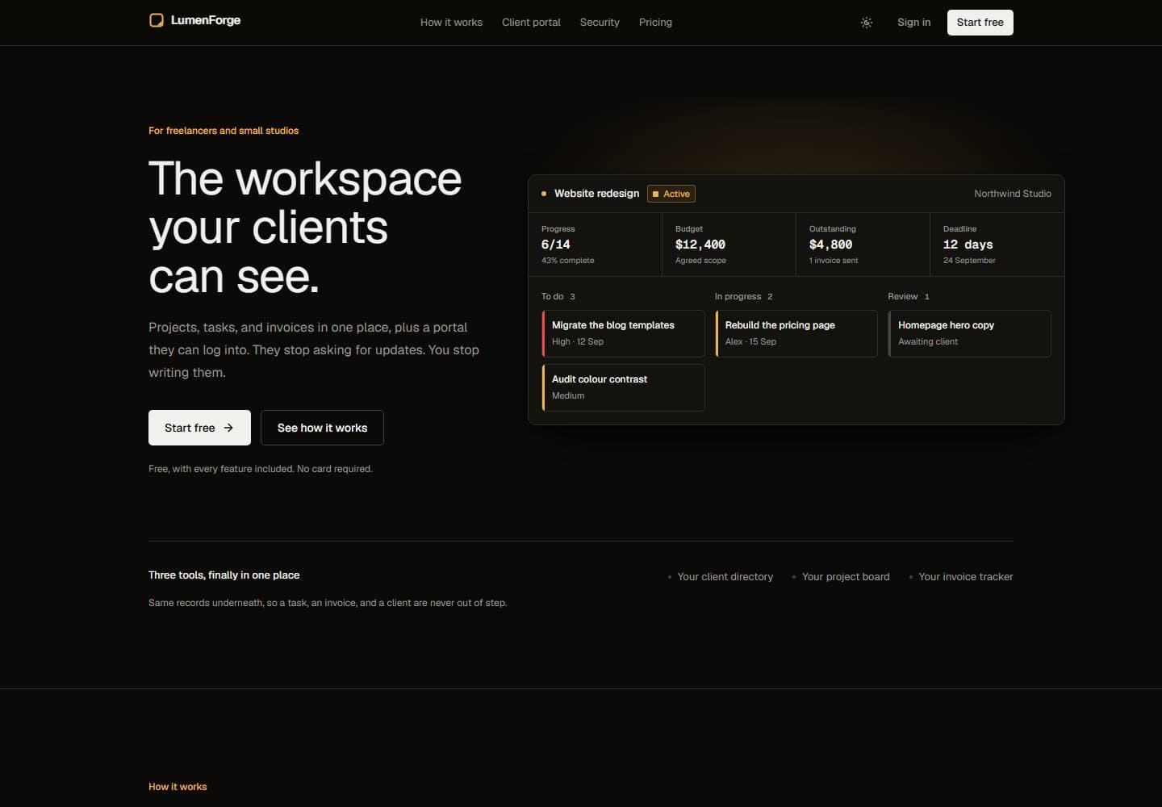Click the Website redesign project title
1162x807 pixels.
[x=596, y=194]
